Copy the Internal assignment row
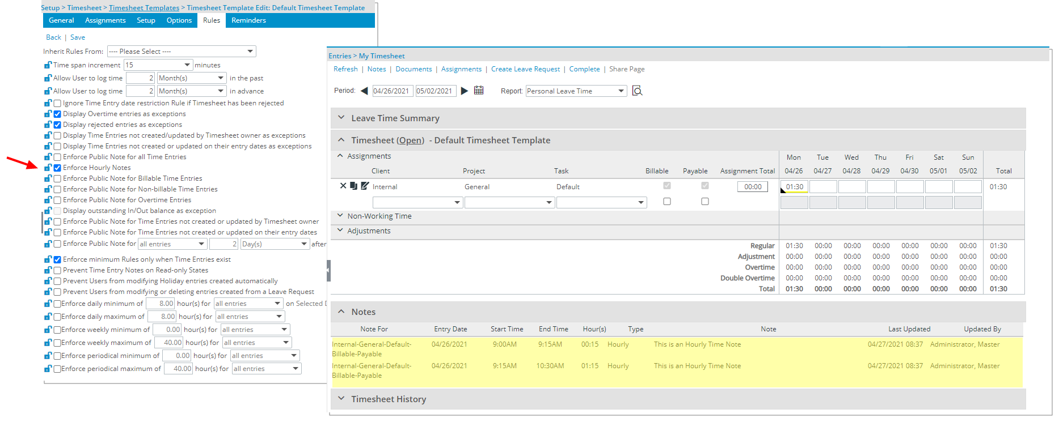The image size is (1059, 422). (x=353, y=186)
